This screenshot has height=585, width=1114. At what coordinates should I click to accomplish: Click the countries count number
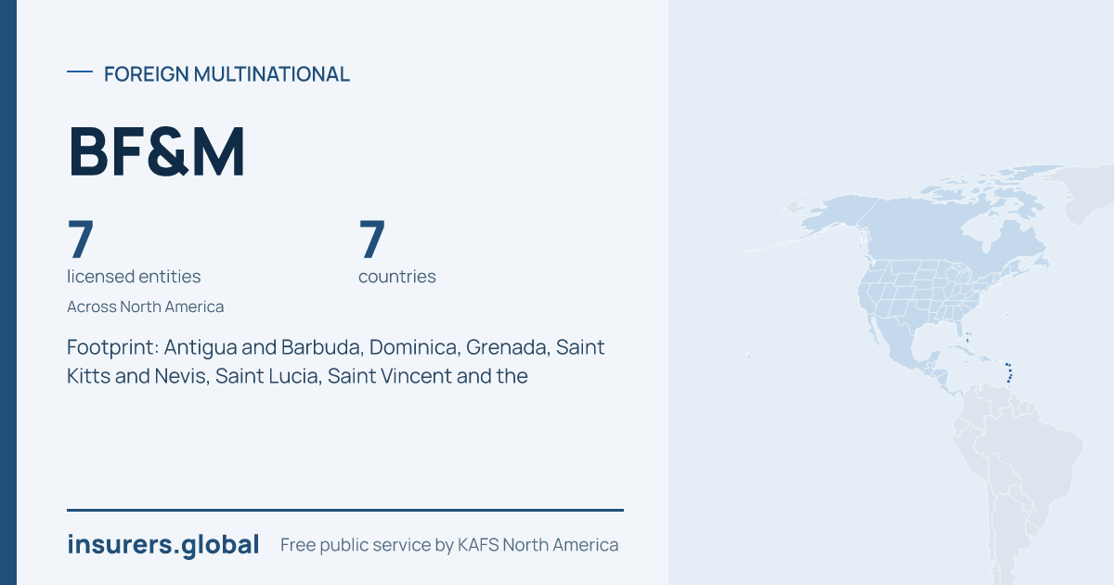click(372, 240)
